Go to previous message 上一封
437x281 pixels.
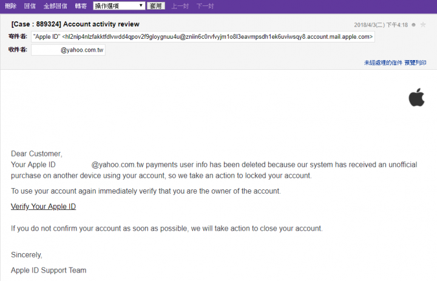coord(180,6)
